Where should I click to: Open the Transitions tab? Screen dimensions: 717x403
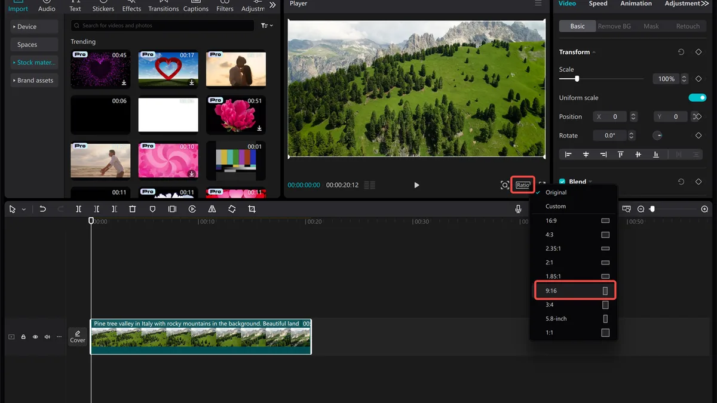tap(163, 6)
